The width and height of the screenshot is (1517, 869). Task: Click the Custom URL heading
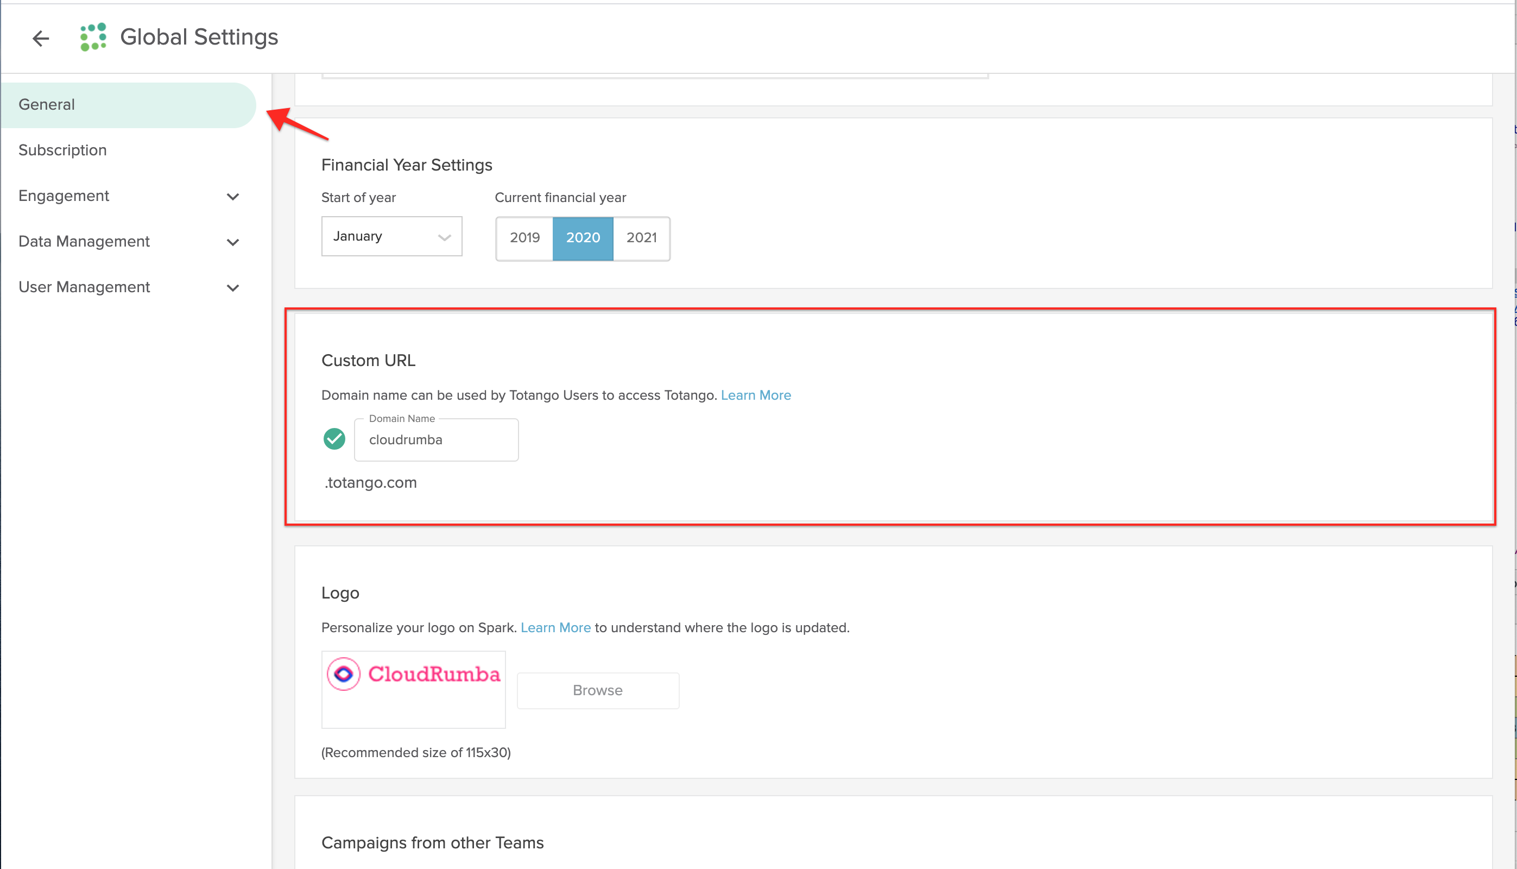click(368, 361)
